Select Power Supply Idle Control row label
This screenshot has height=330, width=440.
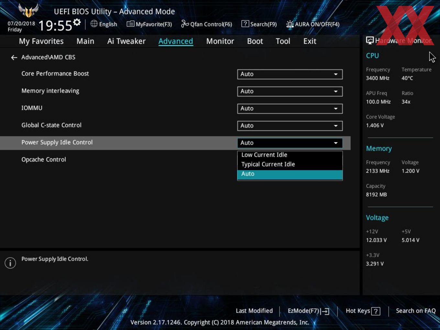tap(57, 142)
